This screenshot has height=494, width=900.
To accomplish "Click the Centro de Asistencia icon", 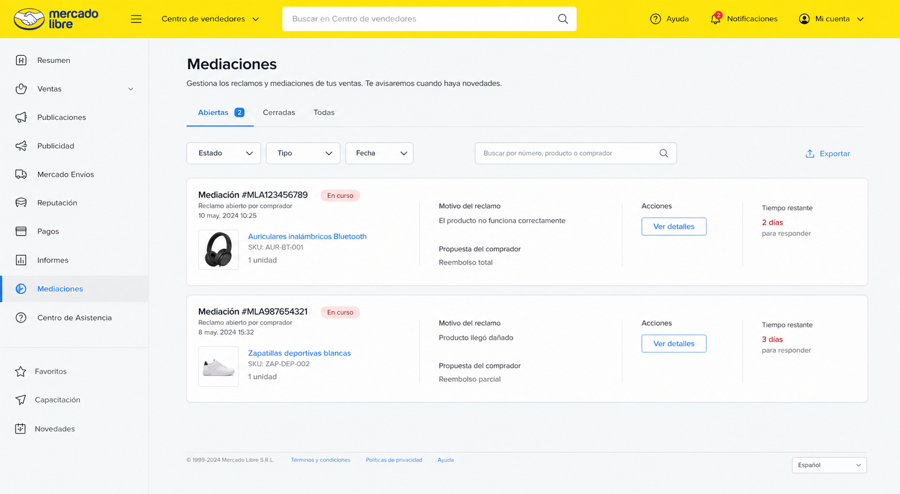I will 21,317.
